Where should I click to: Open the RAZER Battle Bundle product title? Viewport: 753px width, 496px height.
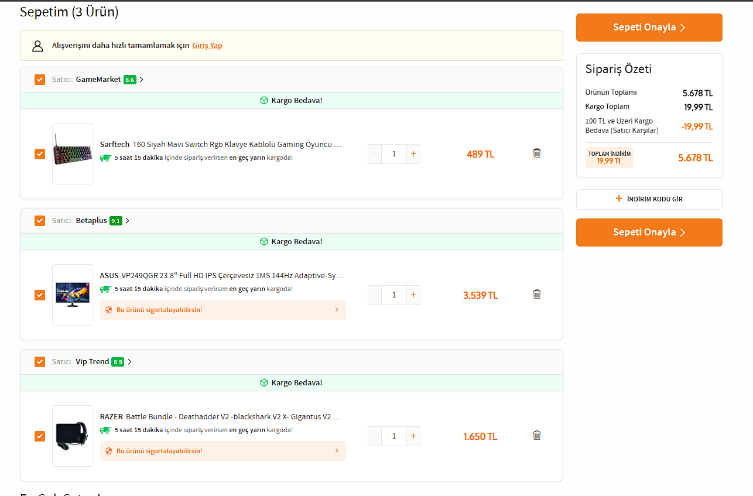pyautogui.click(x=220, y=416)
